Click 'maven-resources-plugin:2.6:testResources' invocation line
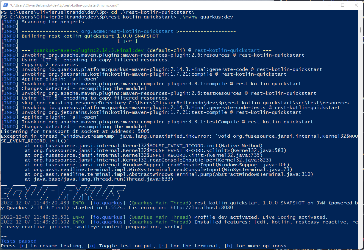The height and width of the screenshot is (250, 364). coord(169,93)
